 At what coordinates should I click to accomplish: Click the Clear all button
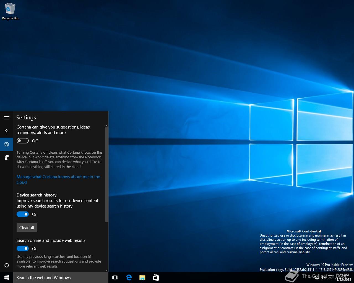pyautogui.click(x=27, y=227)
